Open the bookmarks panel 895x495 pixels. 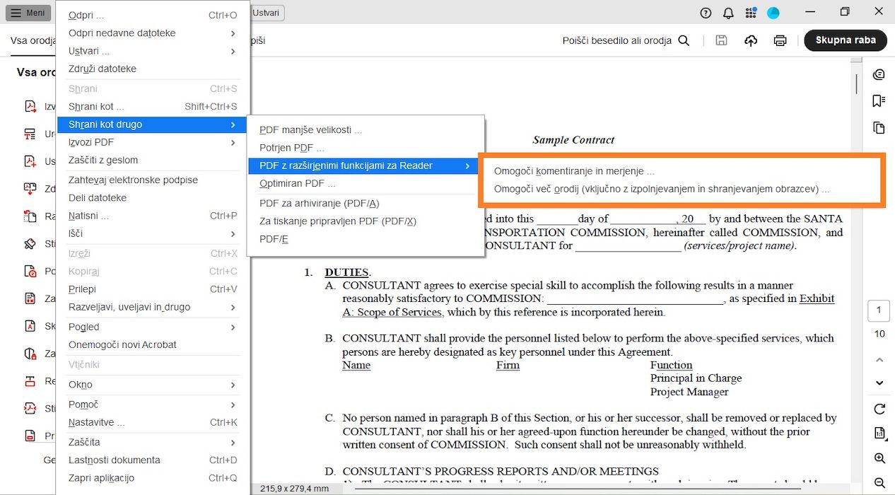pos(878,101)
